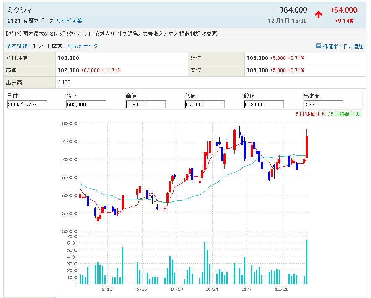Add stock via 株価ボードに追加 text link
Viewport: 371px width, 298px height.
point(343,46)
